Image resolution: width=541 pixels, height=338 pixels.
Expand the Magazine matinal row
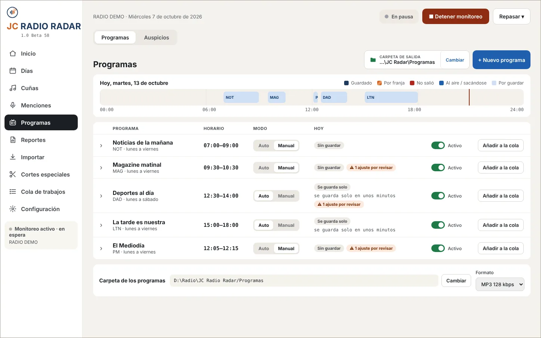point(101,168)
